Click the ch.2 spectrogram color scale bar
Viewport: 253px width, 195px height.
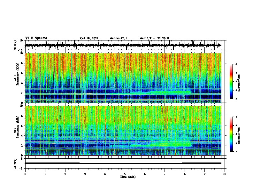(x=231, y=134)
